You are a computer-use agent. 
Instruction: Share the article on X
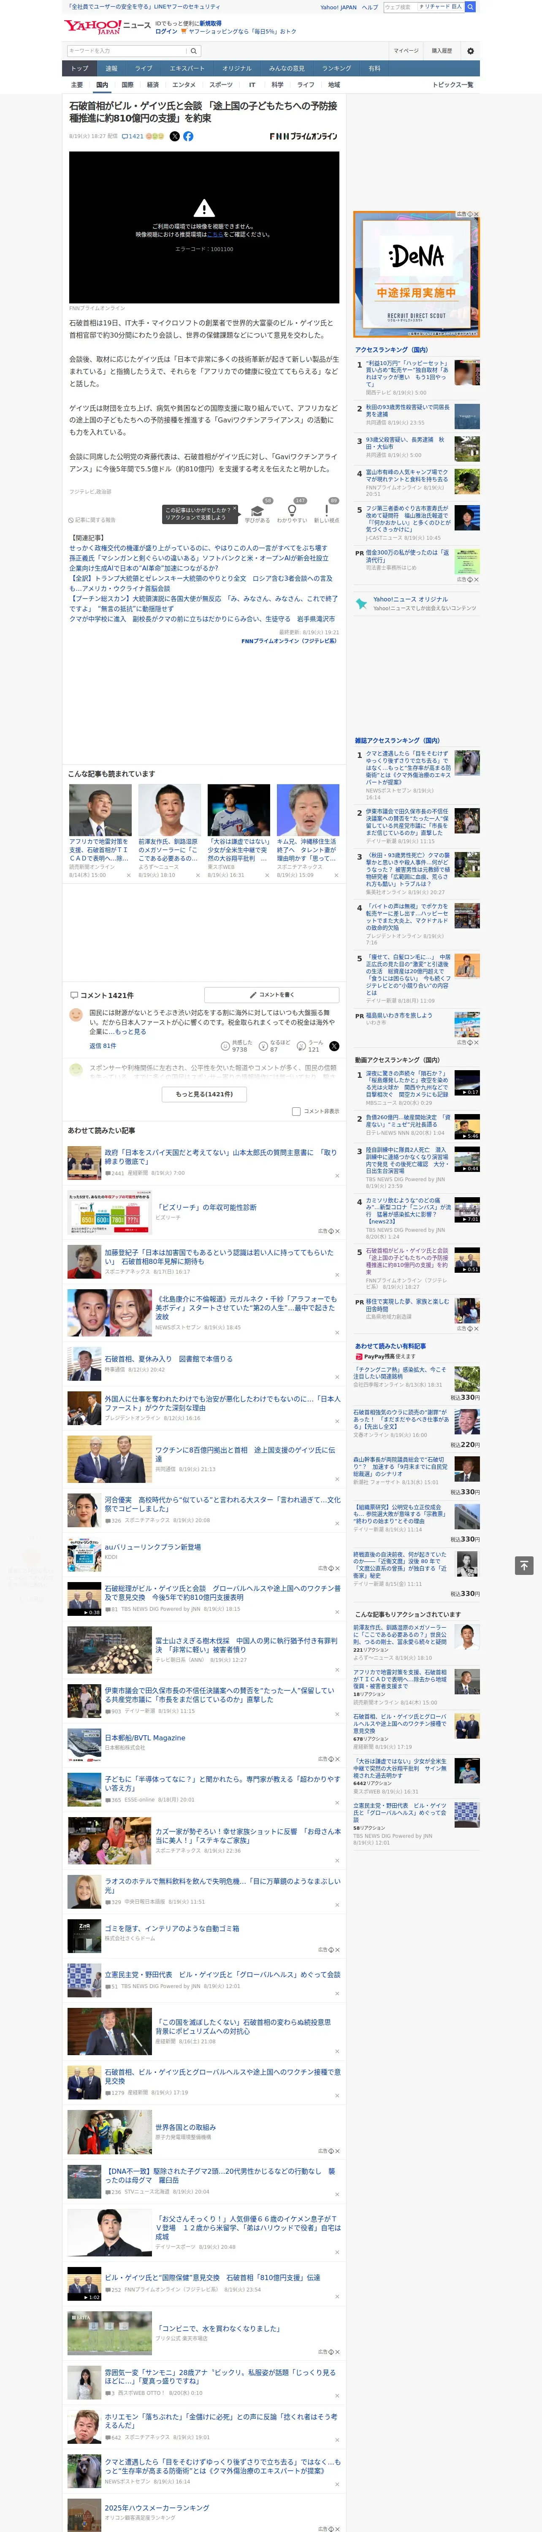[x=175, y=137]
